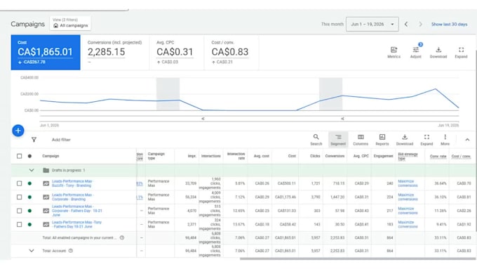This screenshot has width=477, height=269.
Task: Expand the Total Account row
Action: pyautogui.click(x=32, y=251)
